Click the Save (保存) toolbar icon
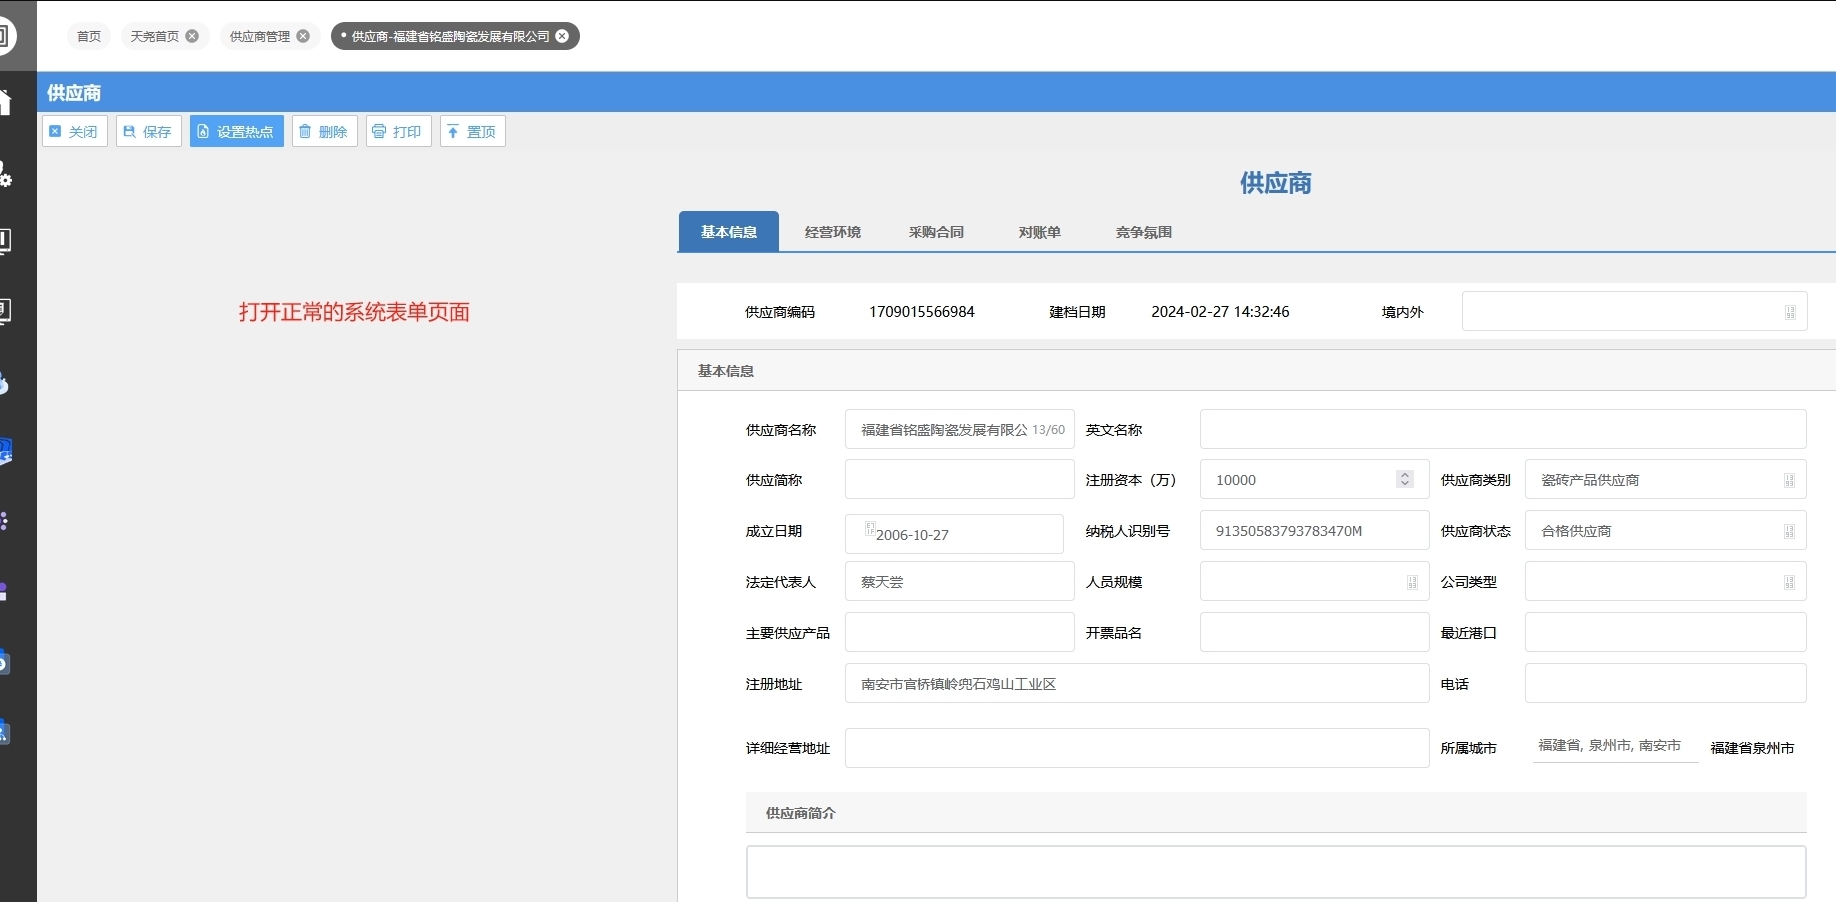1836x902 pixels. click(129, 132)
